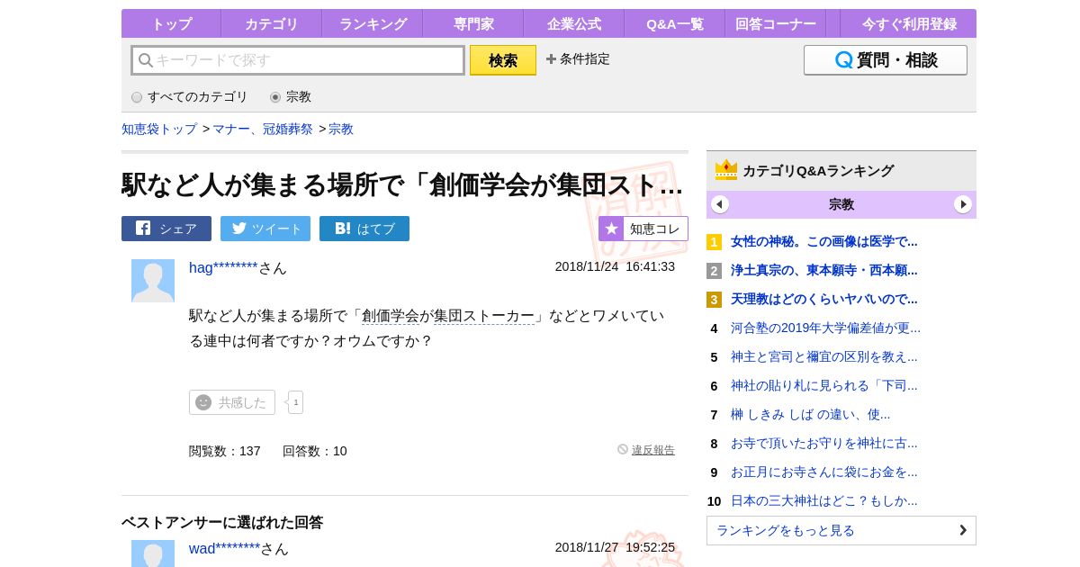Open ranking item 天理教はどのくらいヤバいので...
Screen dimensions: 1080x567
point(824,299)
